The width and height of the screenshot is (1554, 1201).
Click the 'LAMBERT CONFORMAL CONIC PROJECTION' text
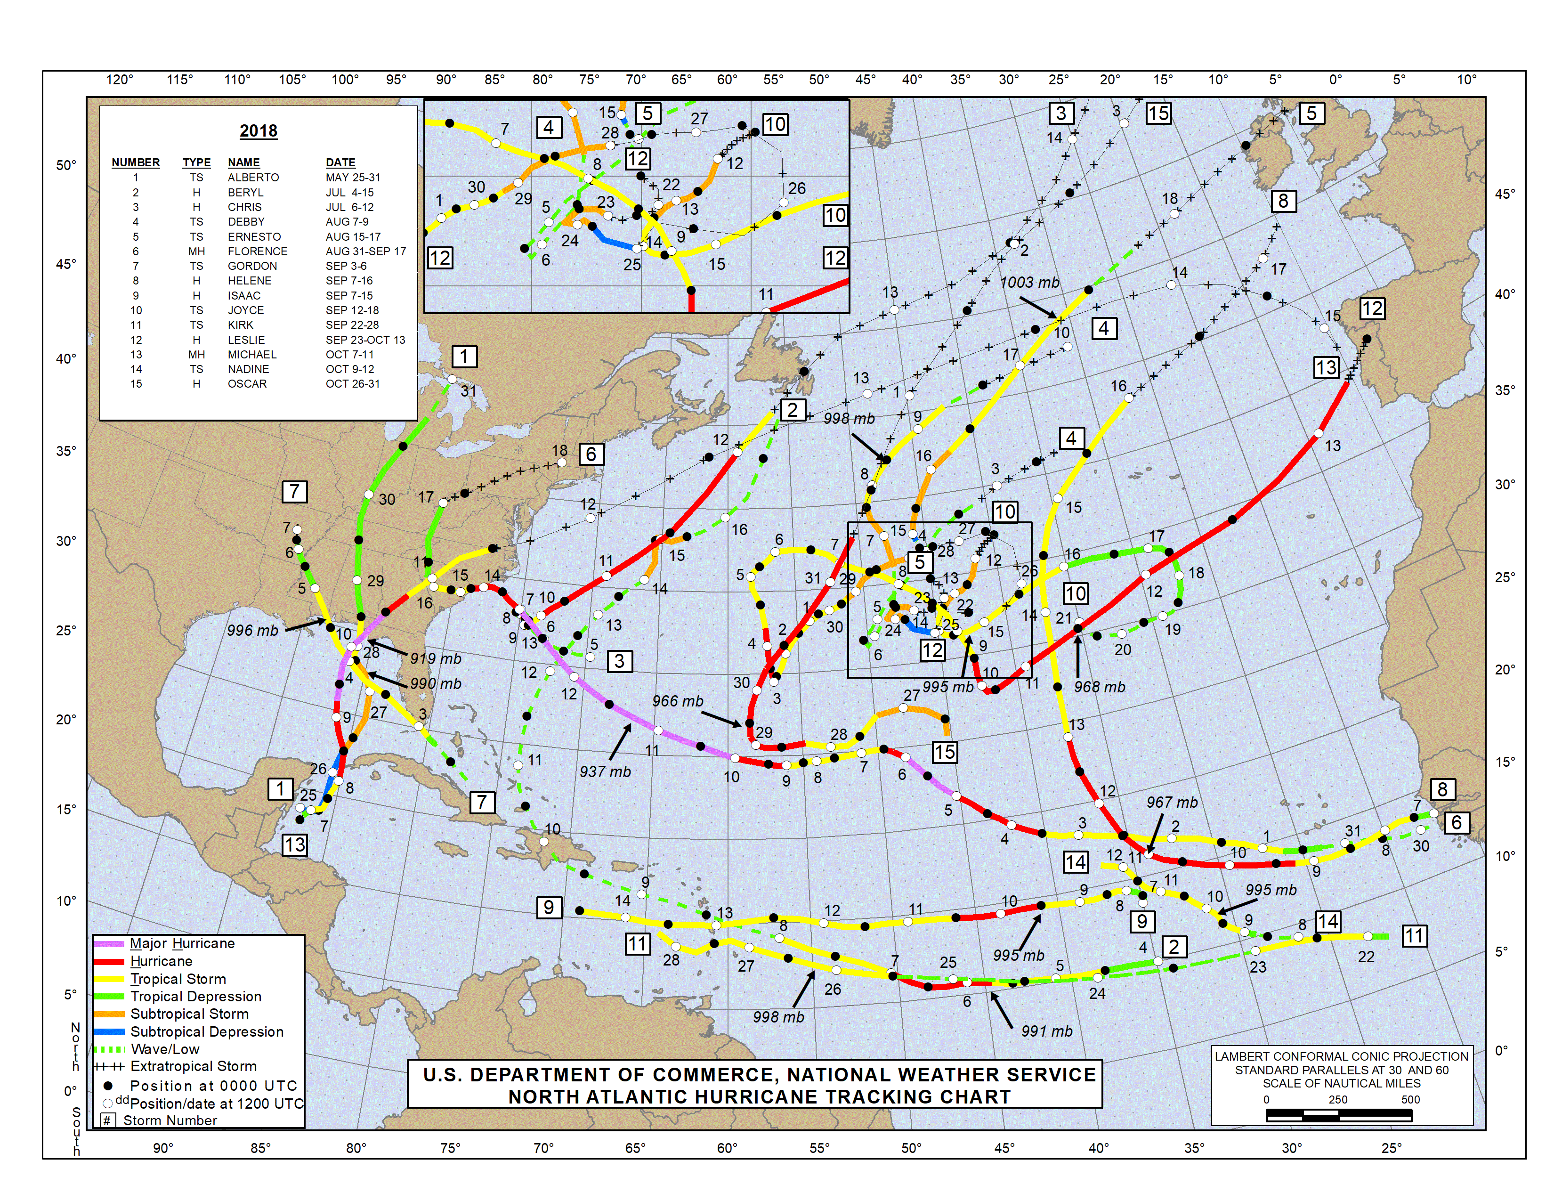[x=1341, y=1056]
